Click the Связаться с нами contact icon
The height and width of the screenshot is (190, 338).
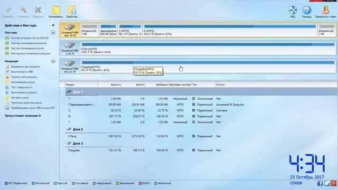click(x=325, y=12)
